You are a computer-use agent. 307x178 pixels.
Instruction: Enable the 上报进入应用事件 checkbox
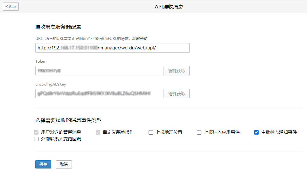(199, 132)
